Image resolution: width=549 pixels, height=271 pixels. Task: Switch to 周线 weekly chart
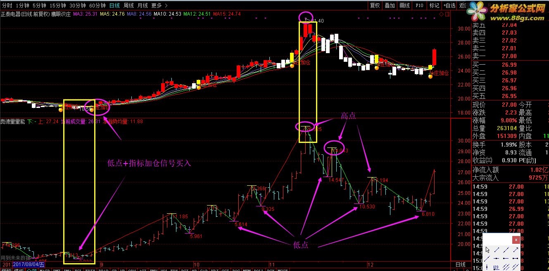click(128, 5)
